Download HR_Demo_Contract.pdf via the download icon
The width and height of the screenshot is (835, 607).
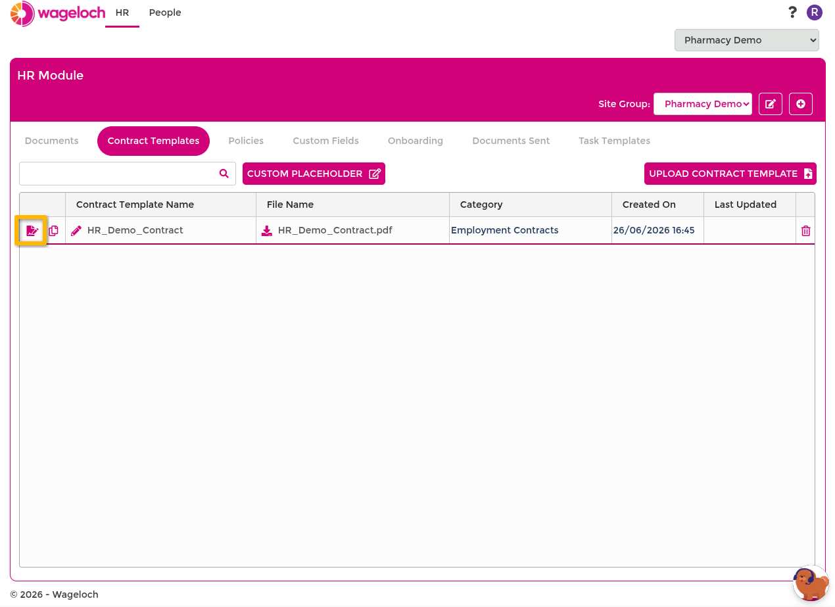(x=266, y=231)
